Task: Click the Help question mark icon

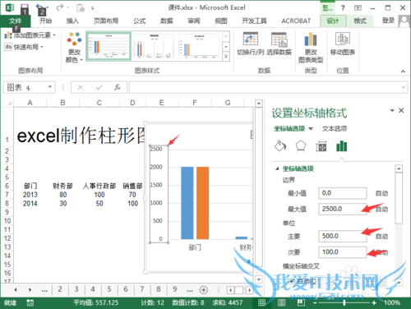Action: (343, 7)
